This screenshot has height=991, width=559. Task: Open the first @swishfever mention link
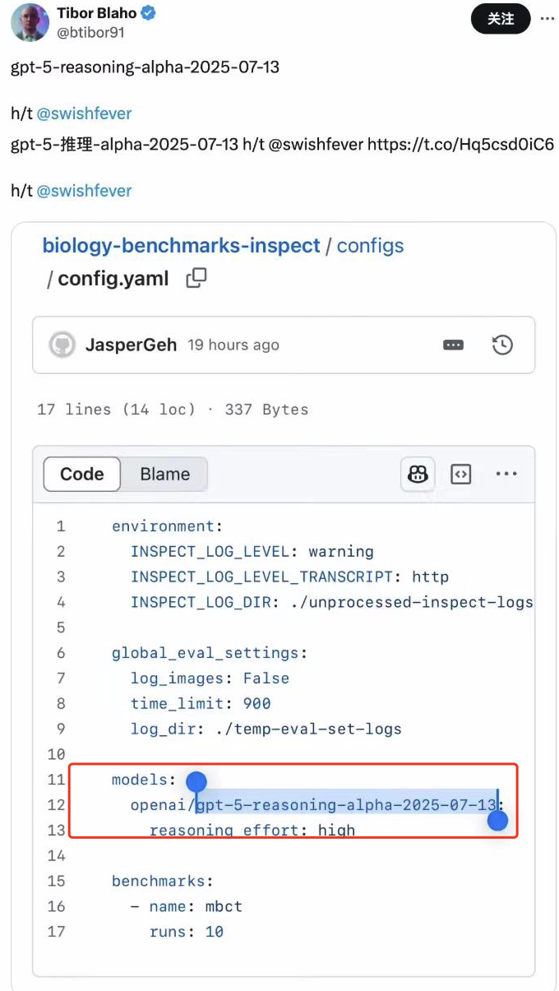click(84, 113)
